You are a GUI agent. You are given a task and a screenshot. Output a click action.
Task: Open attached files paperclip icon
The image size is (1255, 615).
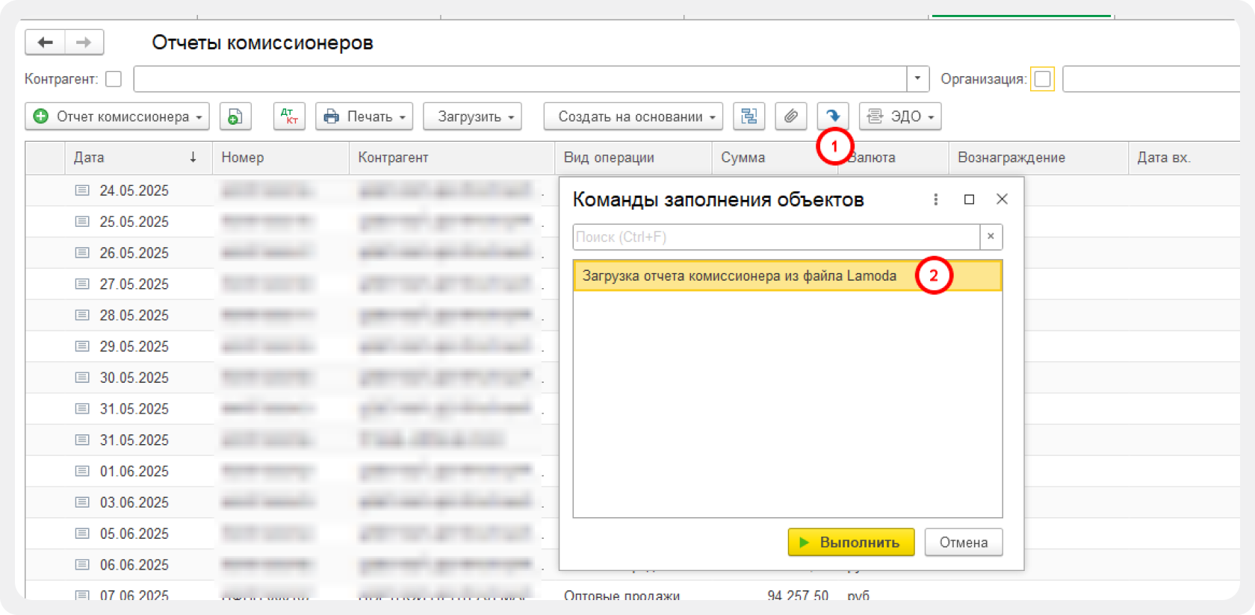coord(790,116)
